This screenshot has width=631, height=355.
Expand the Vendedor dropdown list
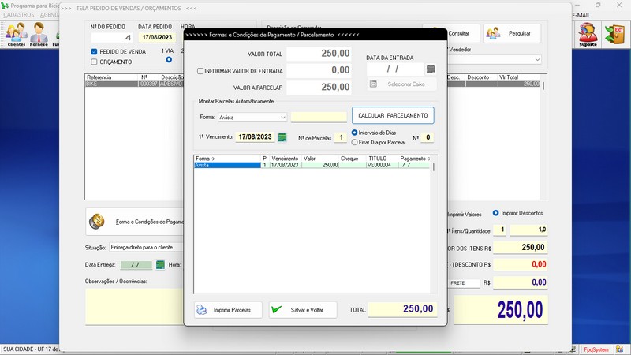(537, 60)
